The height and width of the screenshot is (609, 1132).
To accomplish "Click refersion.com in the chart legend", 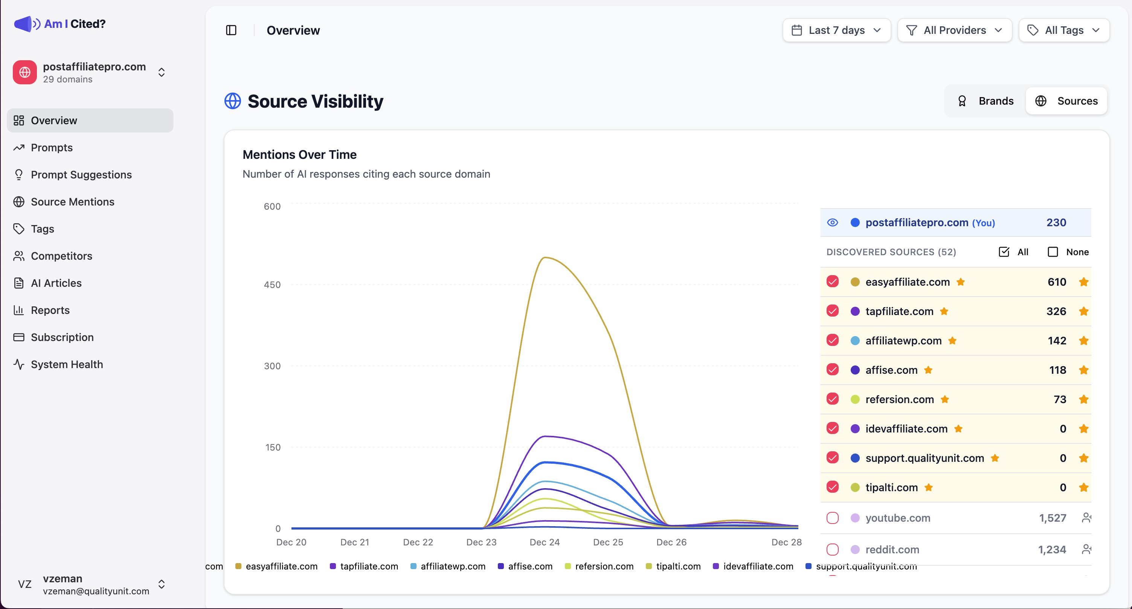I will [604, 566].
